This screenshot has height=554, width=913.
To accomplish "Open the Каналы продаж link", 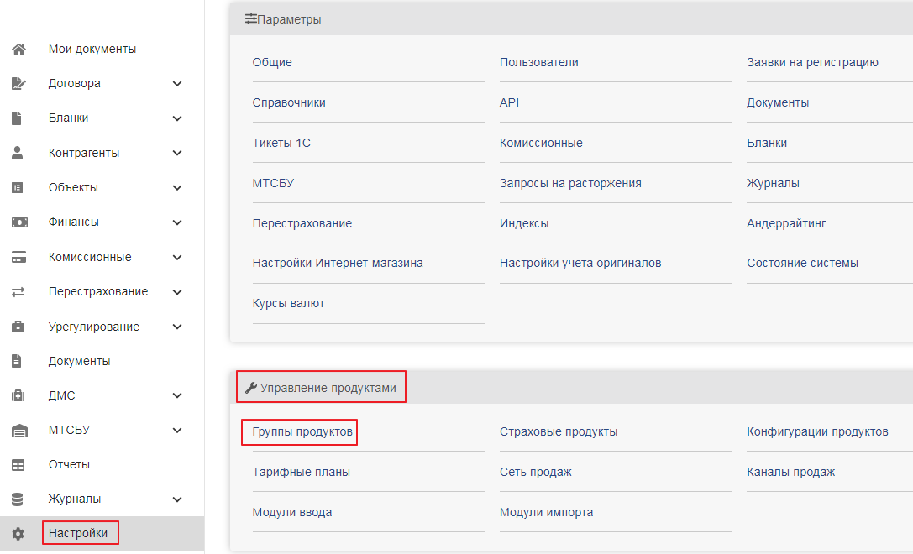I will coord(790,472).
